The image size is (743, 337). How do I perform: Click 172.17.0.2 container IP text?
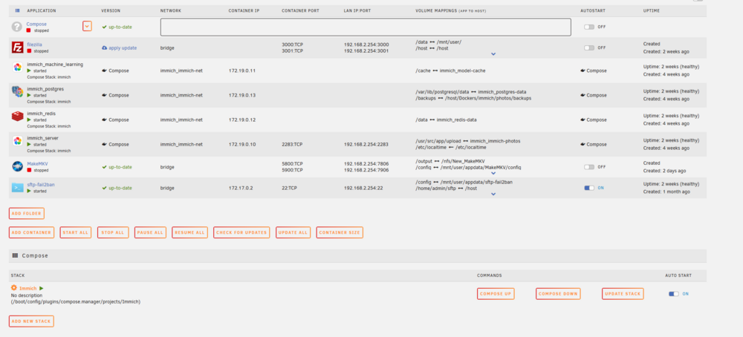[241, 188]
